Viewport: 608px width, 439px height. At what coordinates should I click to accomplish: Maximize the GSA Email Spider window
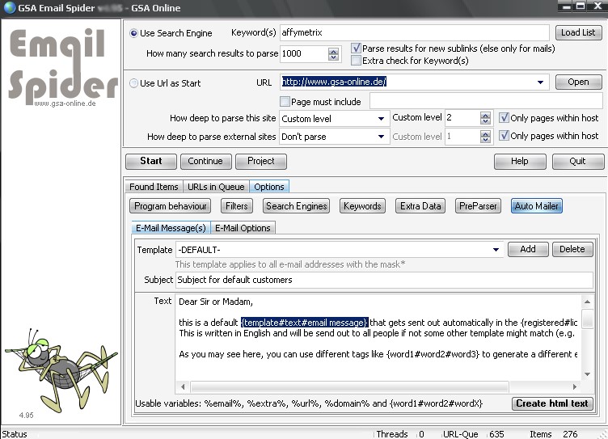pyautogui.click(x=581, y=6)
